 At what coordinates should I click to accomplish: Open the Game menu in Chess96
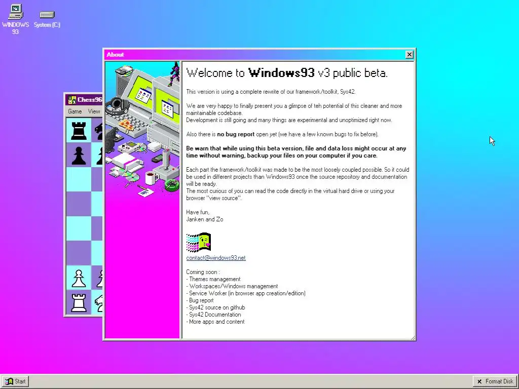pos(75,111)
